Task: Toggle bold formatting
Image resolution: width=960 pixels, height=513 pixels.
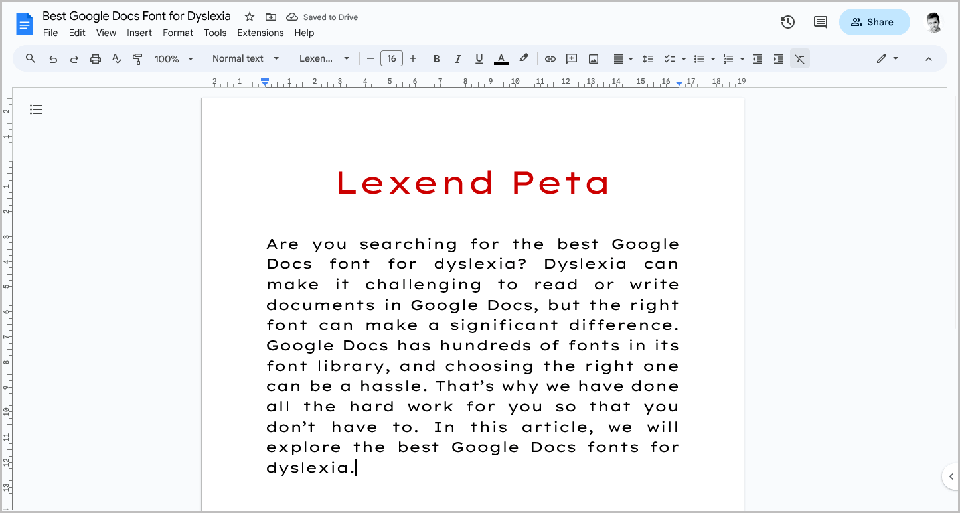Action: [x=436, y=59]
